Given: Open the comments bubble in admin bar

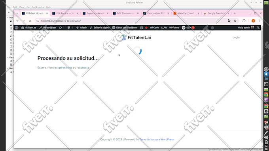Looking at the screenshot, I should coord(70,28).
